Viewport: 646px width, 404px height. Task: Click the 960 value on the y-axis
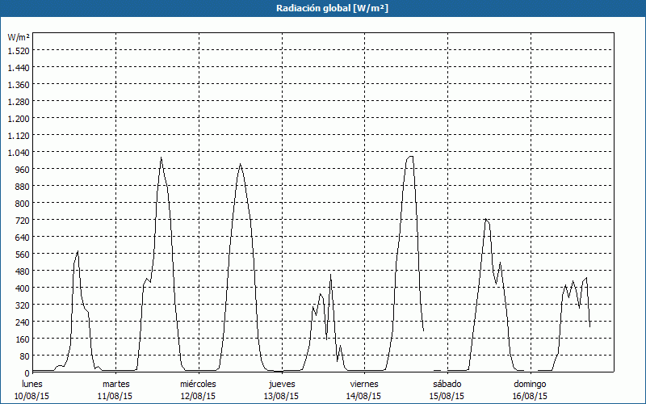pyautogui.click(x=22, y=169)
